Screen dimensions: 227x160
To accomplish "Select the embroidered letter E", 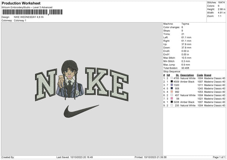I will (119, 86).
